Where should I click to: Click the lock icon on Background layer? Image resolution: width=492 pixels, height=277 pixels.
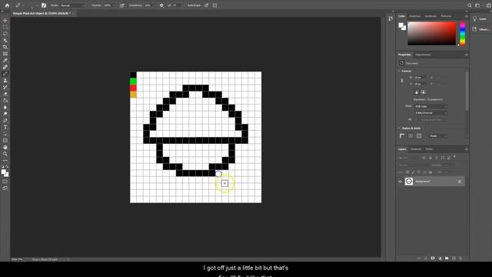pyautogui.click(x=460, y=182)
